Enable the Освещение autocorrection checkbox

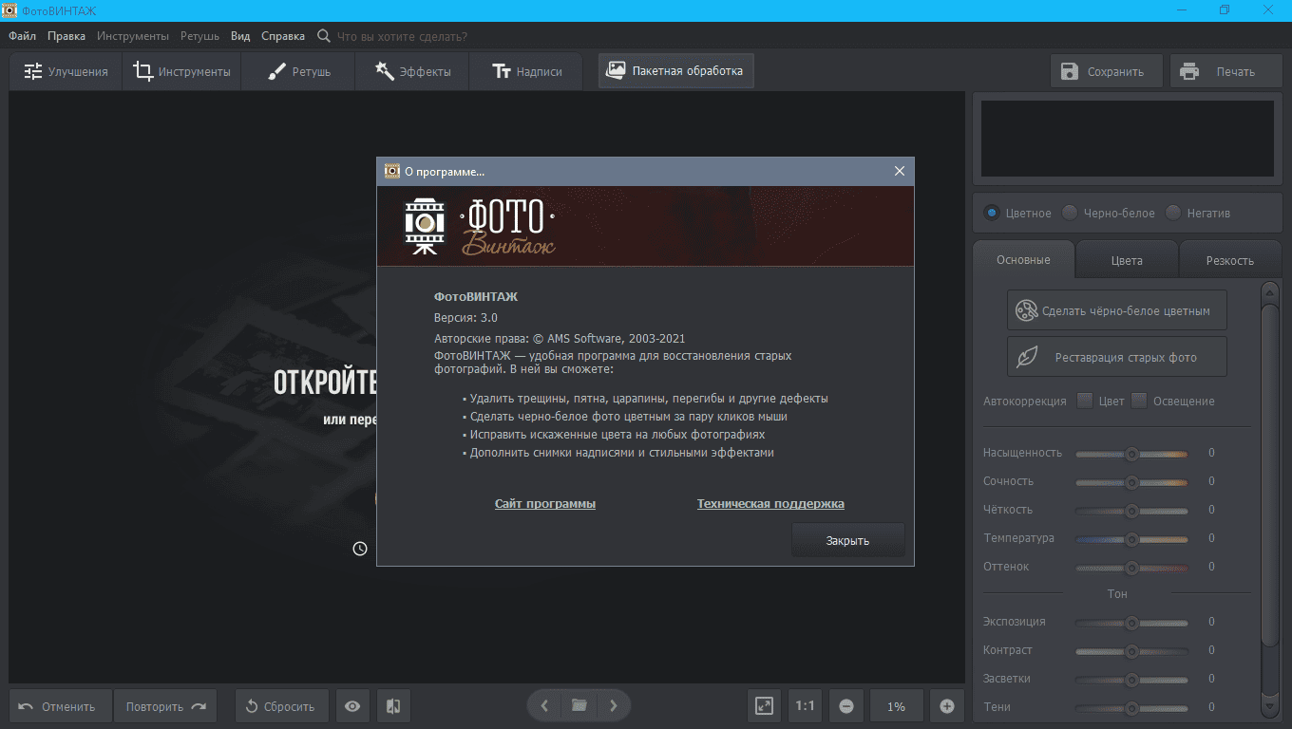tap(1139, 400)
